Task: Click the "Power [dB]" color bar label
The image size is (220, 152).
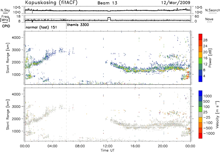Action: (210, 58)
